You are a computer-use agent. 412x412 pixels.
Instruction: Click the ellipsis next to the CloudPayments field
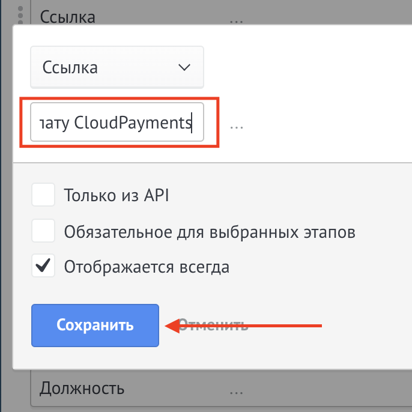[x=236, y=126]
